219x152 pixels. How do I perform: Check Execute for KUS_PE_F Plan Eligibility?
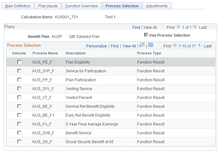[x=19, y=62]
